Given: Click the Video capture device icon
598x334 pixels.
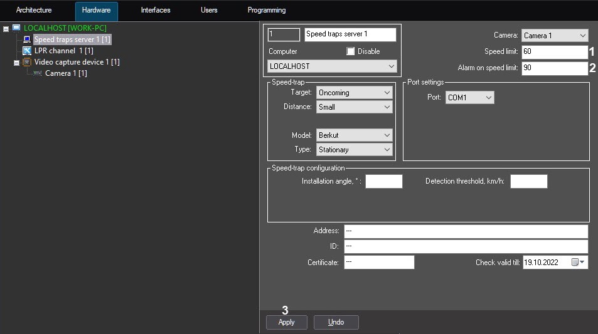Looking at the screenshot, I should (27, 62).
